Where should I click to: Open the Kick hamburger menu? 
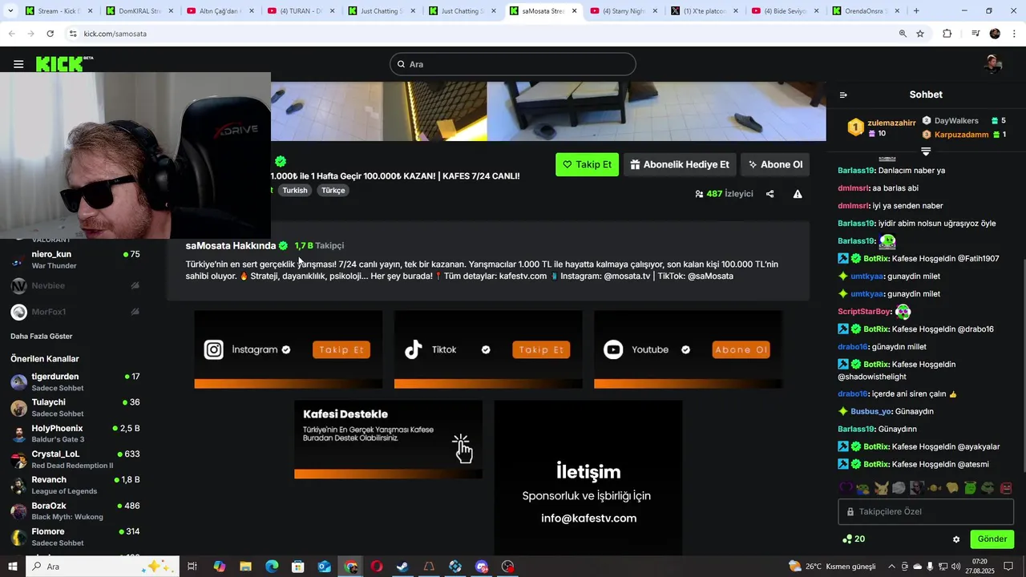18,64
